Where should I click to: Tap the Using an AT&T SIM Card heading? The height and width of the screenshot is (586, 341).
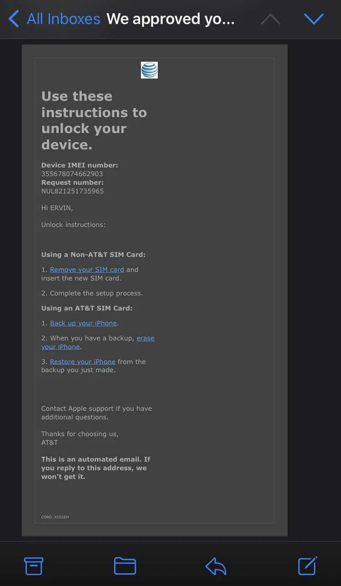[87, 308]
